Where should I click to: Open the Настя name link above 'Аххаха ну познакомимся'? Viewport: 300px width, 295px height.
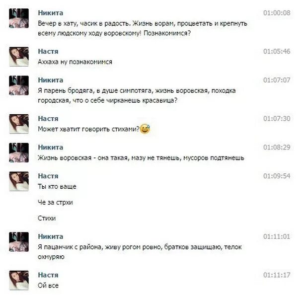(48, 51)
